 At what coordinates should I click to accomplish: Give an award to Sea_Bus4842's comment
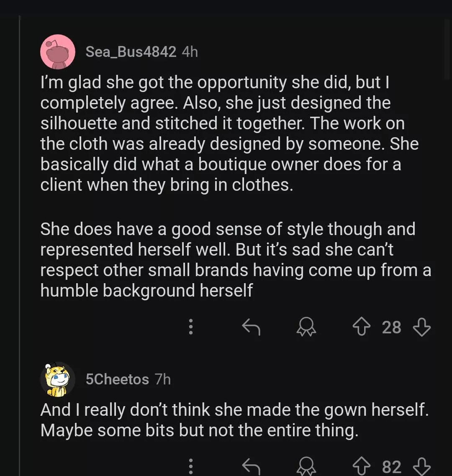(x=306, y=327)
